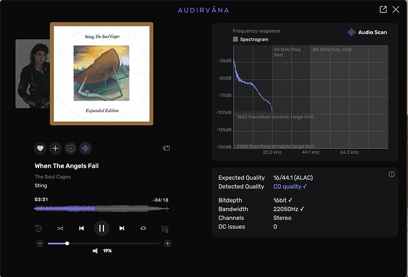Pop out player to separate window
Screen dimensions: 408x277
pyautogui.click(x=383, y=9)
